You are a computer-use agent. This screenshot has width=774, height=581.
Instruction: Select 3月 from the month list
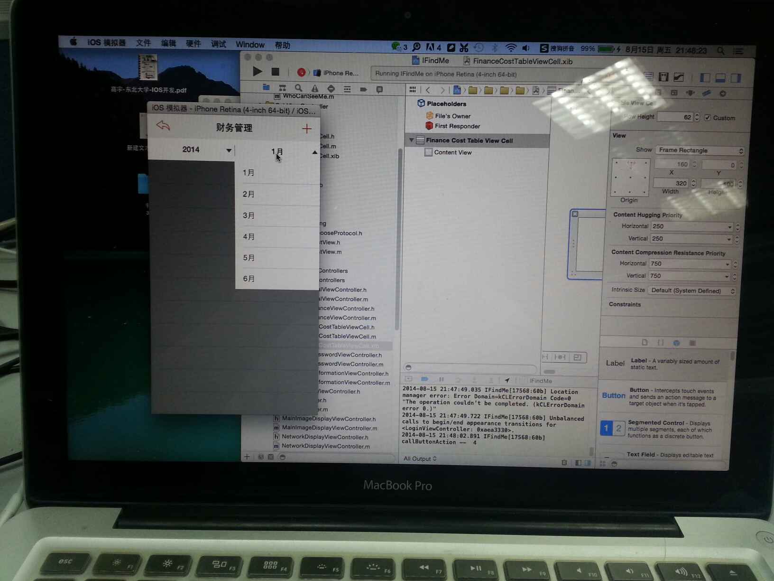[x=249, y=216]
